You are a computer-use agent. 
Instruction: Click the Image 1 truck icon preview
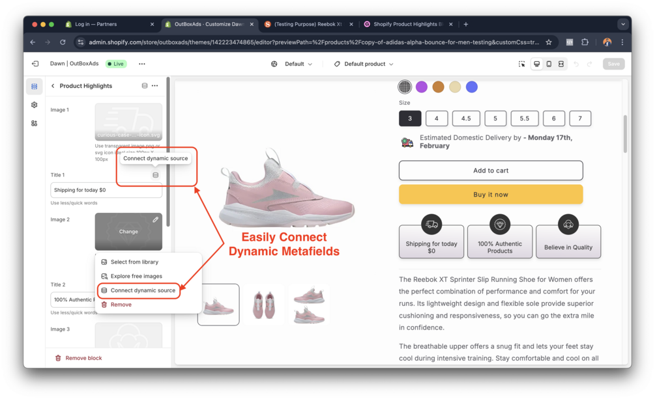click(x=128, y=122)
